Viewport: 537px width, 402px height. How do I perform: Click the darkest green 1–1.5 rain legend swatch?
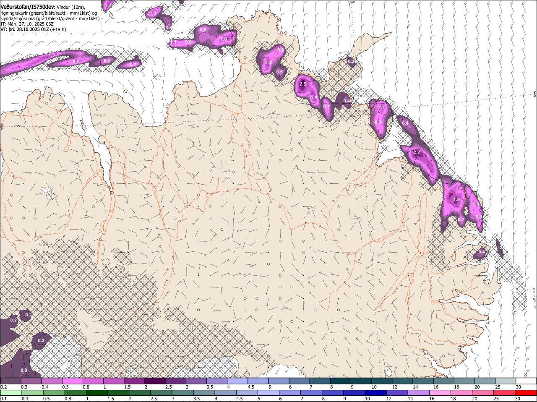[x=96, y=393]
